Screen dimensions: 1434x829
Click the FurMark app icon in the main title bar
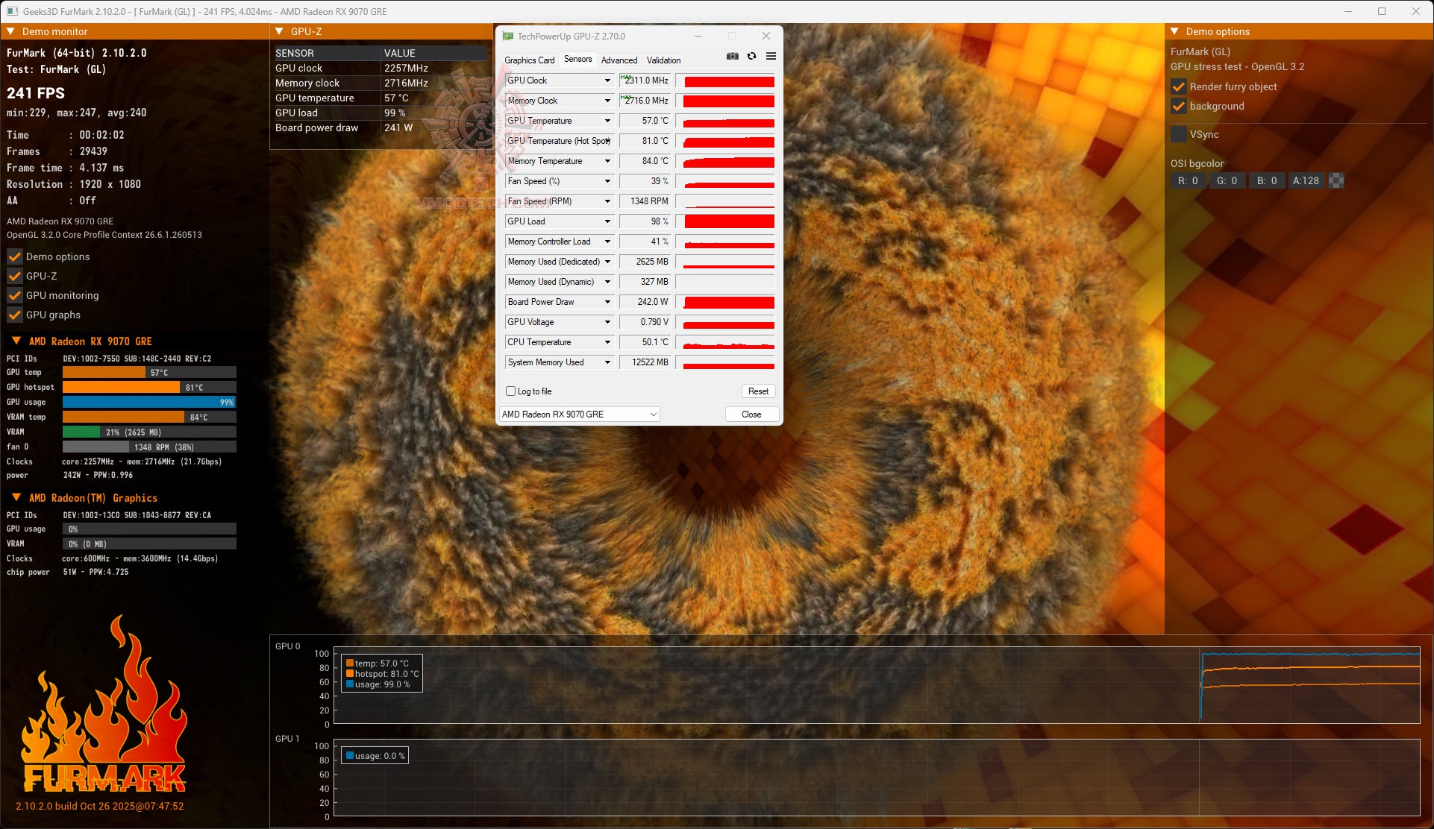[12, 11]
